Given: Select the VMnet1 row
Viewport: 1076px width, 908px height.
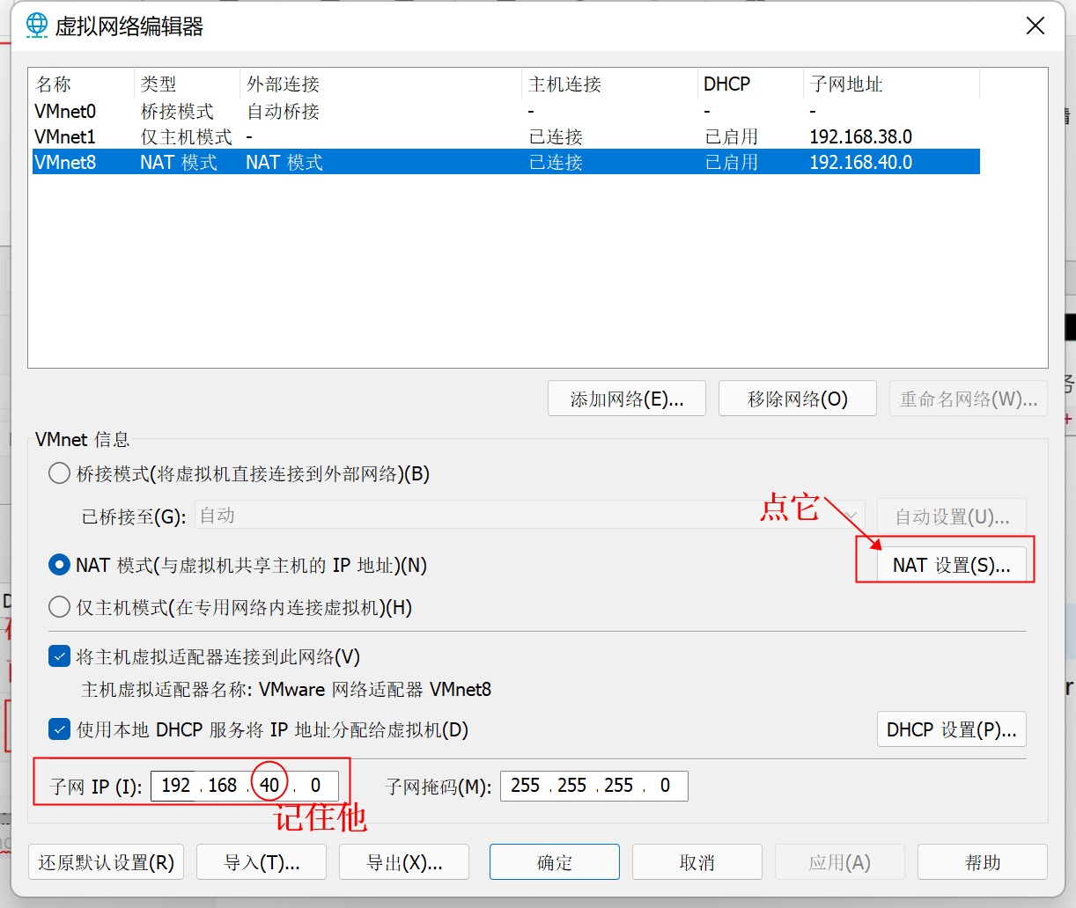Looking at the screenshot, I should 506,137.
